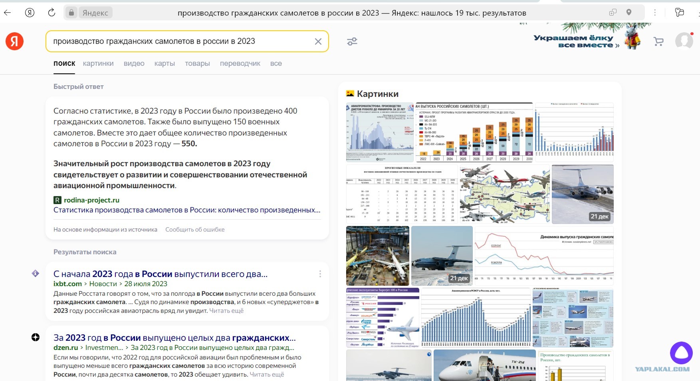Click the location pin icon in address bar
700x381 pixels.
[x=629, y=12]
